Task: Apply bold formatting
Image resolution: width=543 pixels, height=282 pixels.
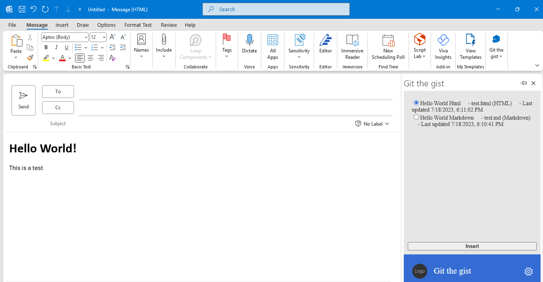Action: pos(46,47)
